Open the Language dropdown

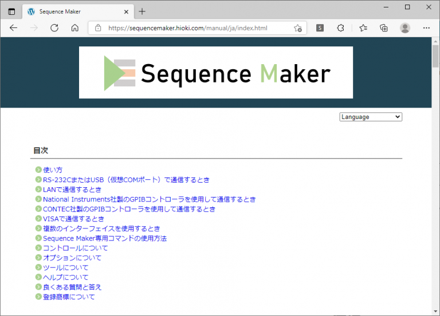(371, 117)
